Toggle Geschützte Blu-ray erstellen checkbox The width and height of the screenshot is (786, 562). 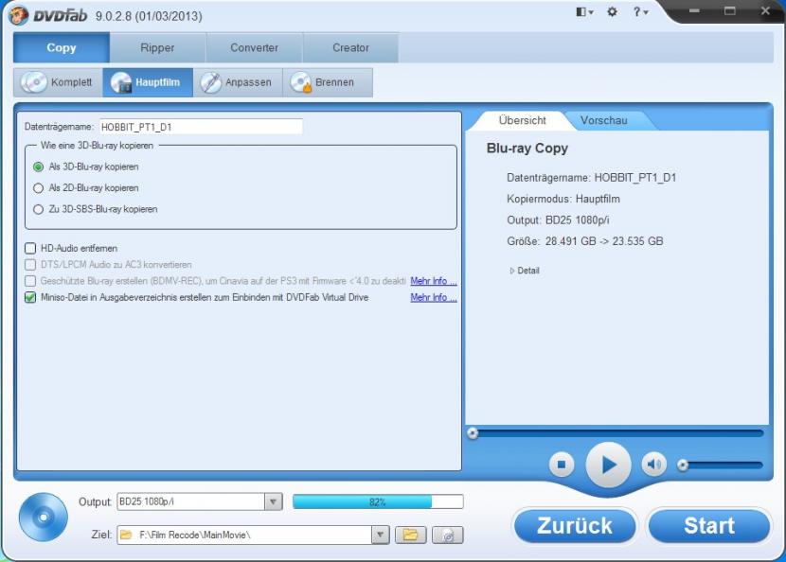30,281
